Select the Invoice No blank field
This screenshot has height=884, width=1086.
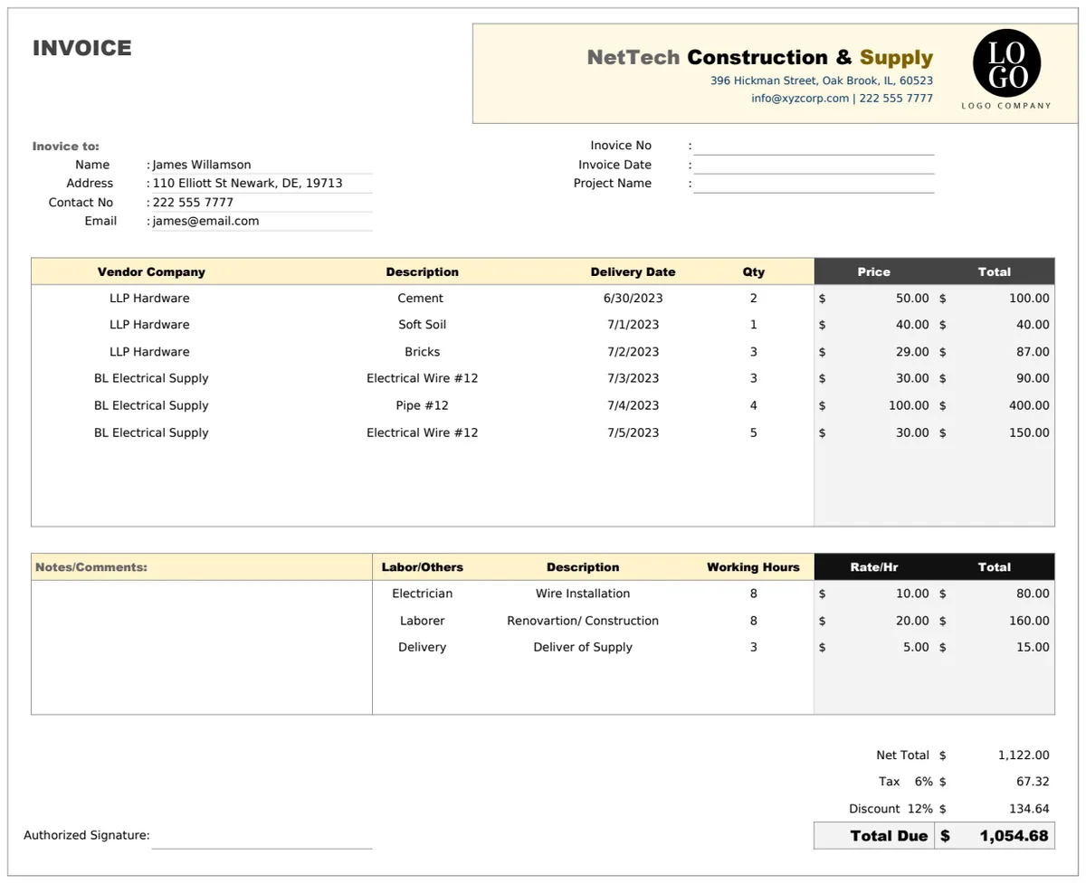[814, 147]
